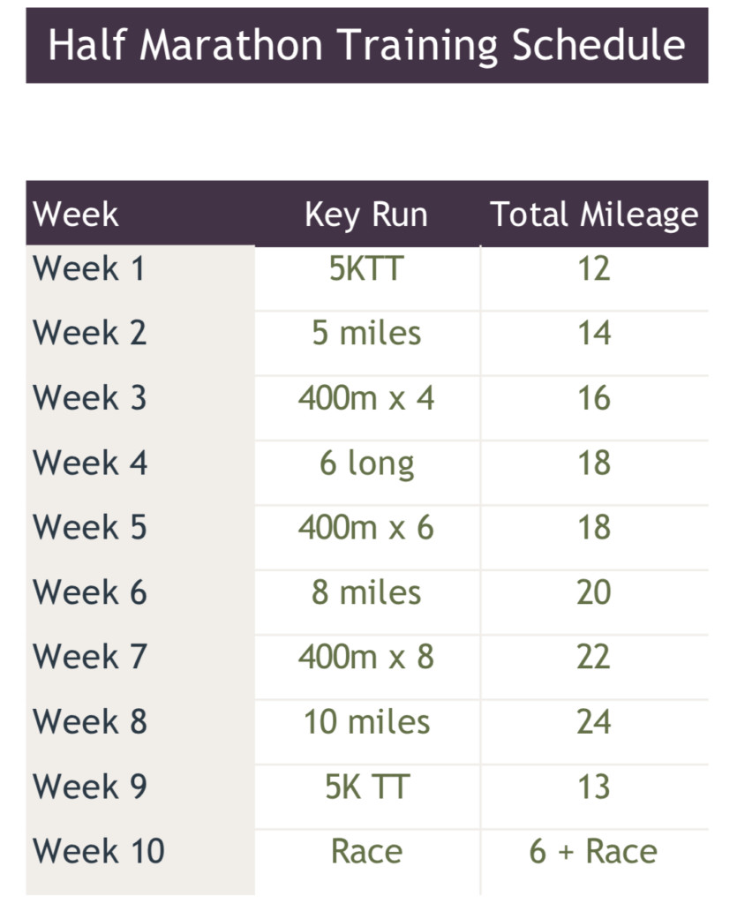This screenshot has width=737, height=904.
Task: Select the Week column header
Action: [76, 214]
